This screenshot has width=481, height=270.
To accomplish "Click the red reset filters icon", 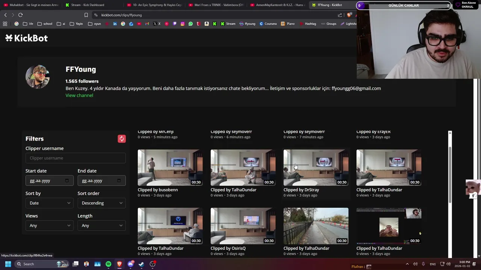I will pos(122,139).
